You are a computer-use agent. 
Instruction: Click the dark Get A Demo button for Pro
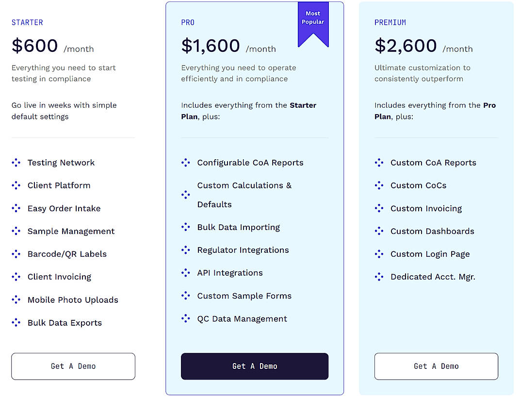(254, 366)
